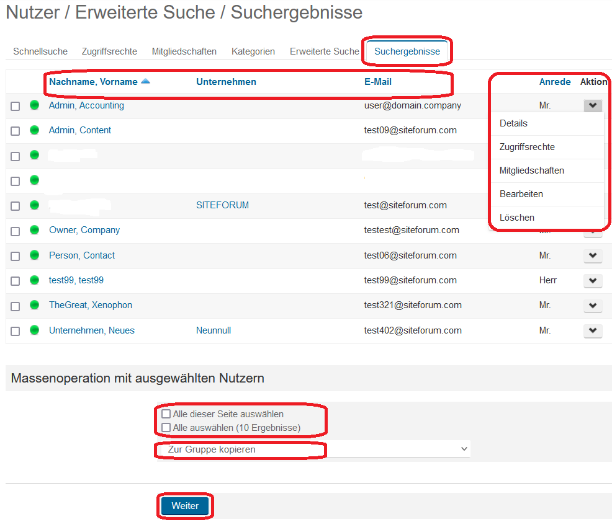The image size is (612, 522).
Task: Check 'Alle auswählen (10 Ergebnisse)' option
Action: click(166, 427)
